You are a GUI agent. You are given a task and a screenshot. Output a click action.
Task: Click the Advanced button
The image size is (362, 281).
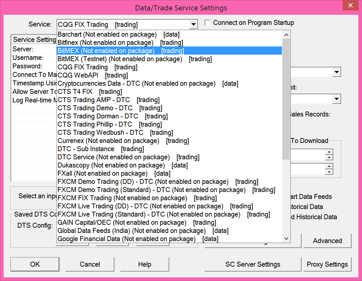327,241
